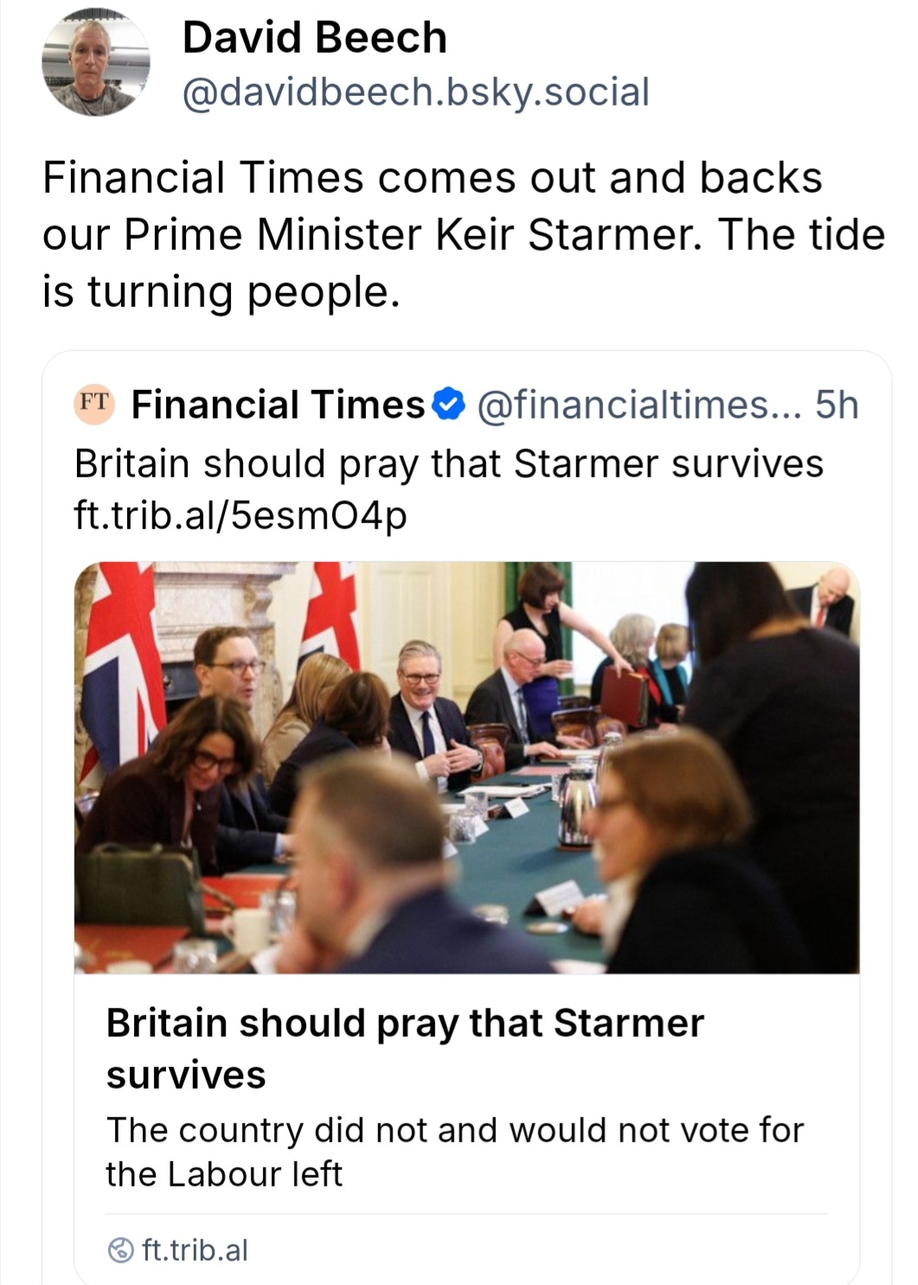Viewport: 918px width, 1285px height.
Task: Click the David Beech display name
Action: point(314,38)
